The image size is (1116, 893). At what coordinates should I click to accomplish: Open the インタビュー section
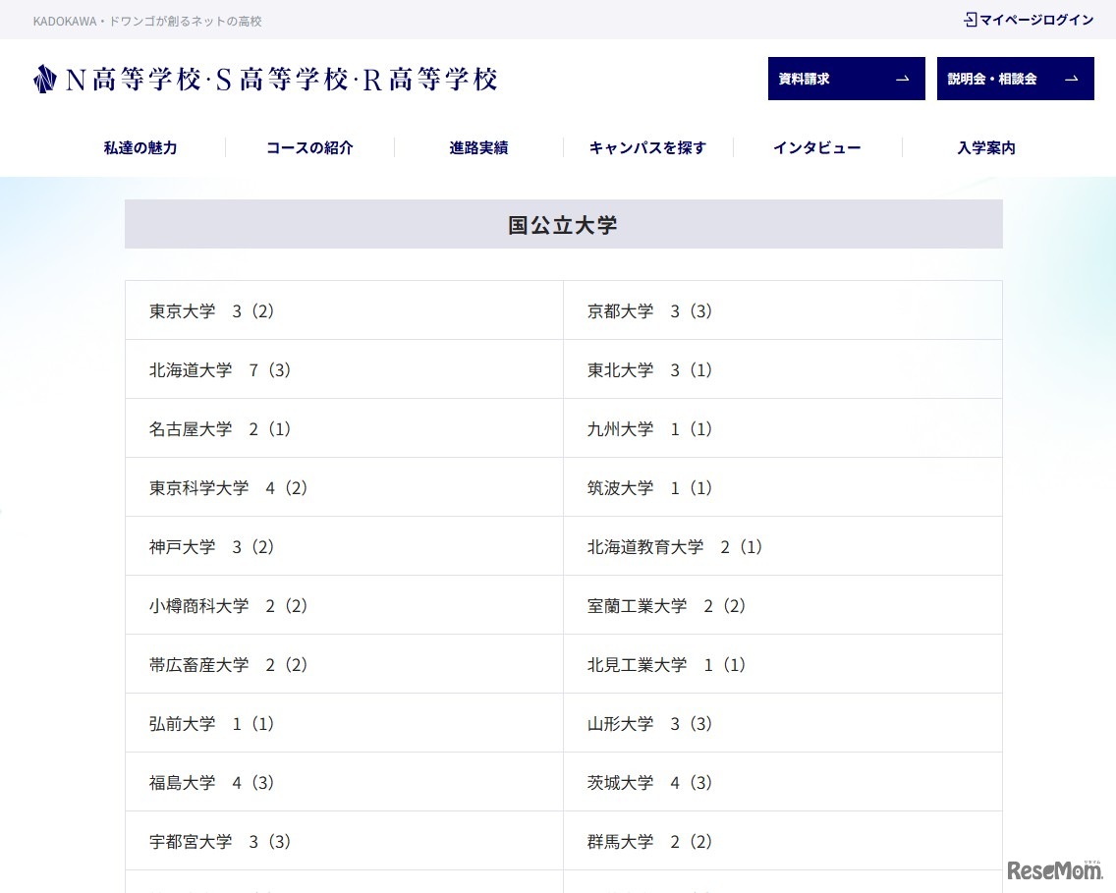[x=816, y=147]
